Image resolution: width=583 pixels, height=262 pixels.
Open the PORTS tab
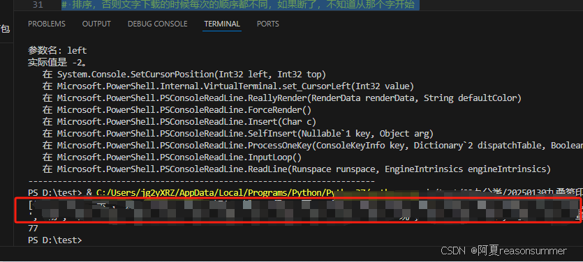pos(267,24)
